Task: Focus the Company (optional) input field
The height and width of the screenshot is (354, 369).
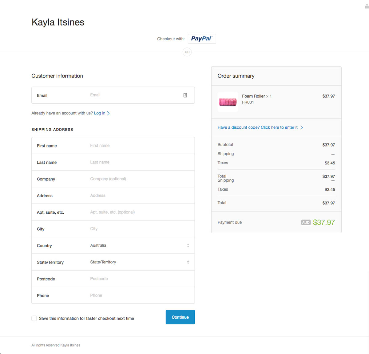Action: [x=113, y=179]
